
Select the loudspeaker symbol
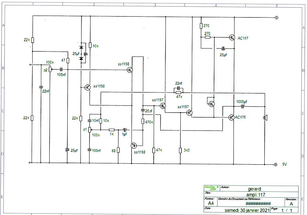click(x=265, y=118)
